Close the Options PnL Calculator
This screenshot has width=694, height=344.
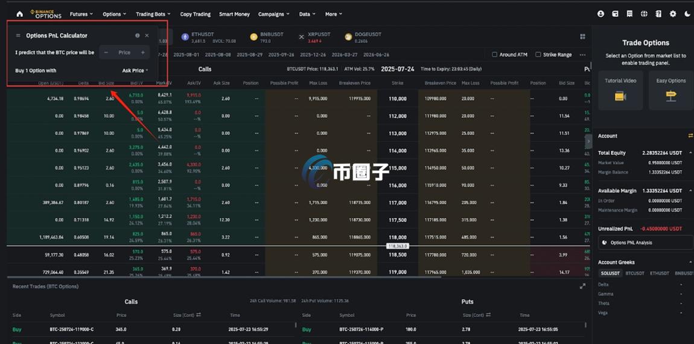(147, 36)
